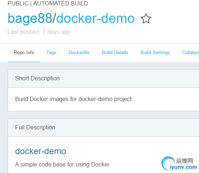Open the Build Settings tab
199x173 pixels.
tap(155, 52)
